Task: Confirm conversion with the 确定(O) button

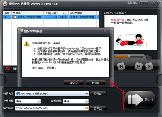Action: click(x=74, y=83)
